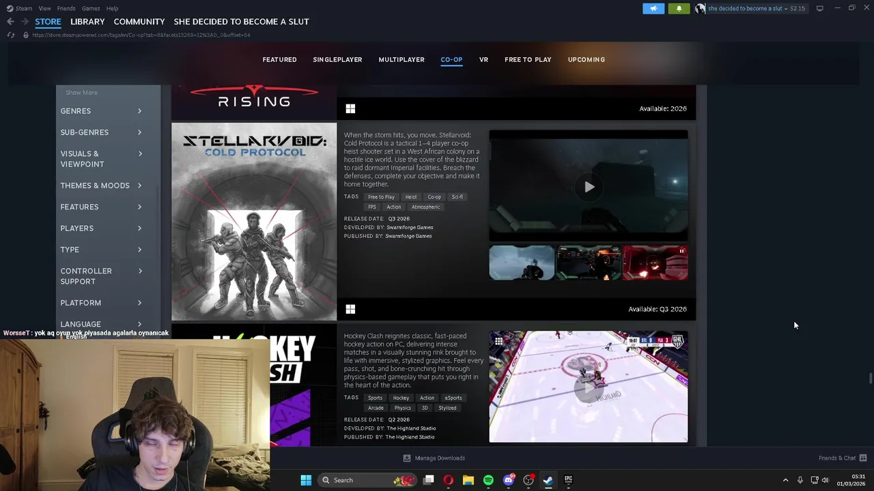Open OBS Studio from the taskbar
Image resolution: width=874 pixels, height=491 pixels.
pyautogui.click(x=528, y=480)
